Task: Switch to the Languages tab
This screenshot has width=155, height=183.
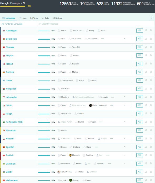Action: 8,18
